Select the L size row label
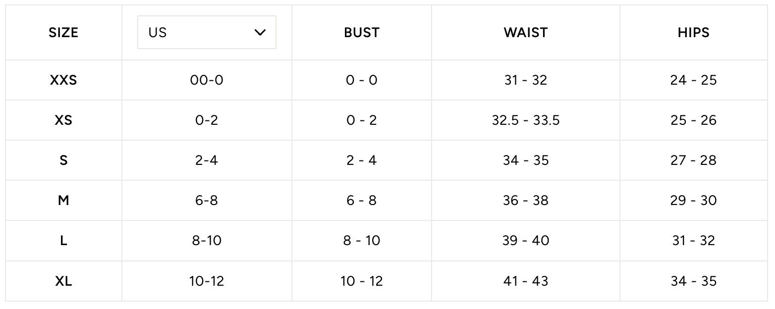Screen dimensions: 775x309 pos(63,241)
